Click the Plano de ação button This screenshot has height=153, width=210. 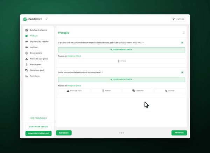pos(74,91)
